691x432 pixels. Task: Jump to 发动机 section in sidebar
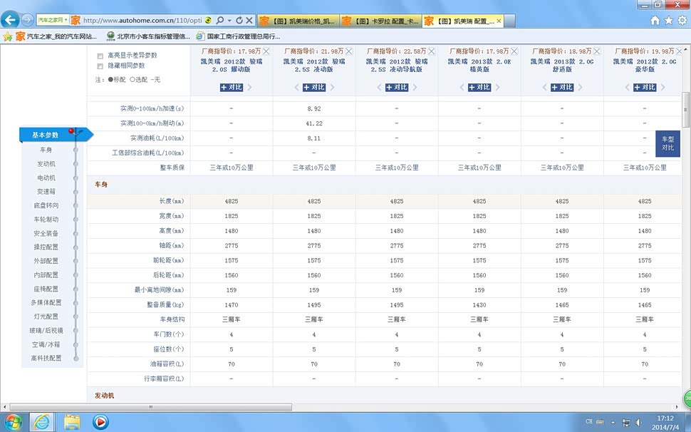point(46,163)
